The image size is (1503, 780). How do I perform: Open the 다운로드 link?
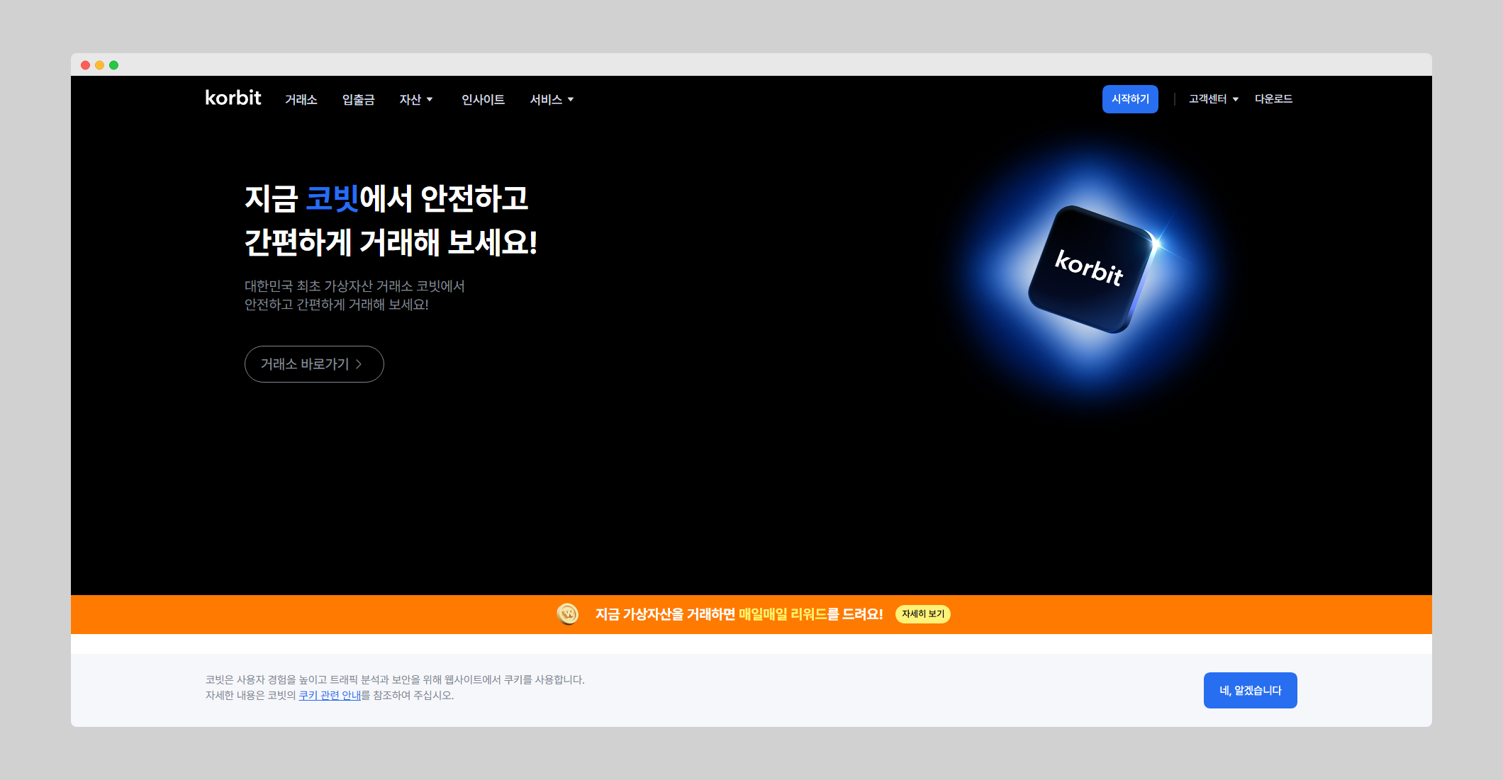(1273, 99)
